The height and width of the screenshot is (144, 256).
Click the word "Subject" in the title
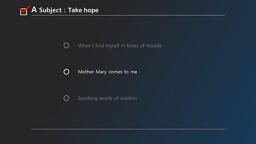[x=50, y=10]
